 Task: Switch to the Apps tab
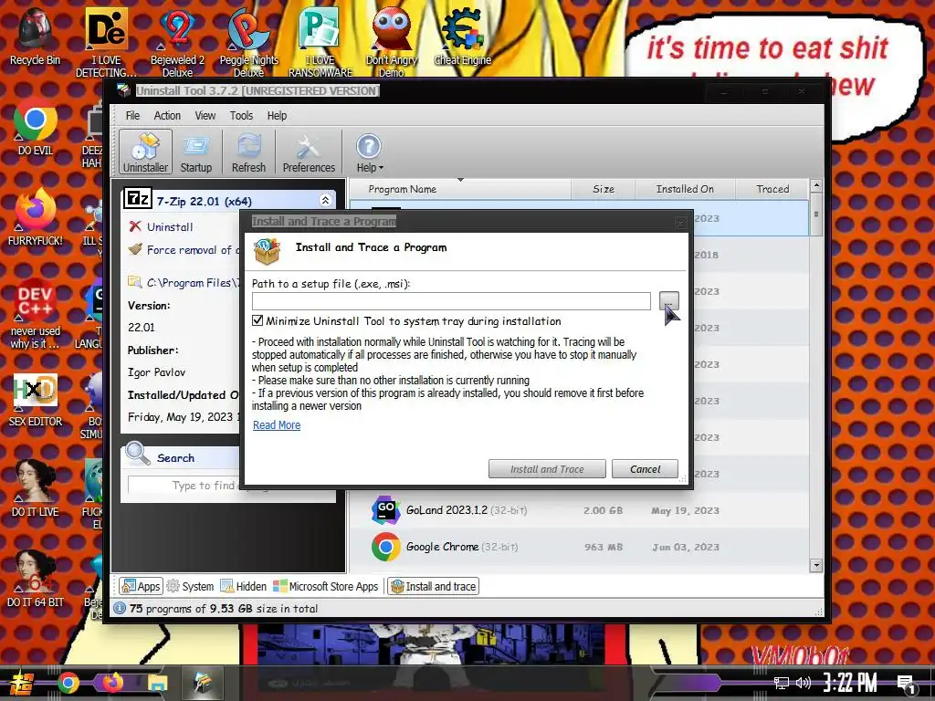pyautogui.click(x=141, y=587)
